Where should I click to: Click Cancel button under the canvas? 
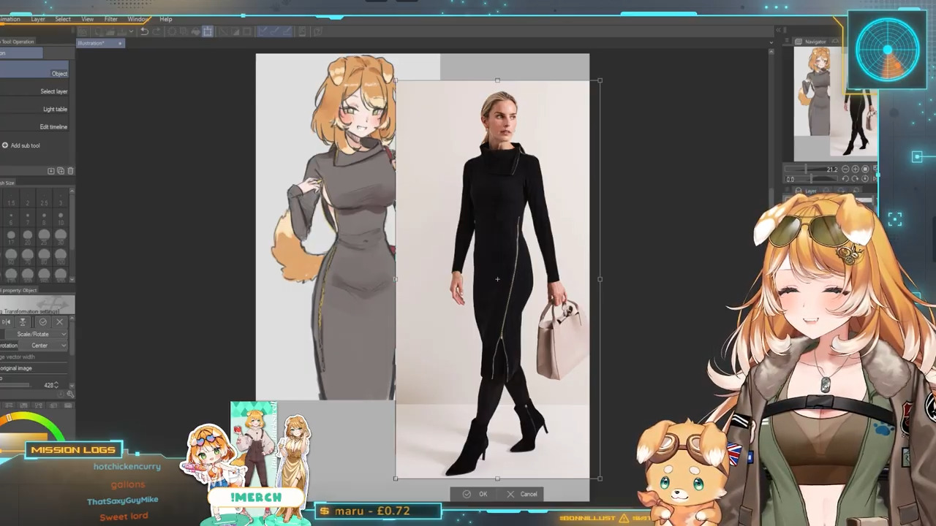click(x=522, y=494)
